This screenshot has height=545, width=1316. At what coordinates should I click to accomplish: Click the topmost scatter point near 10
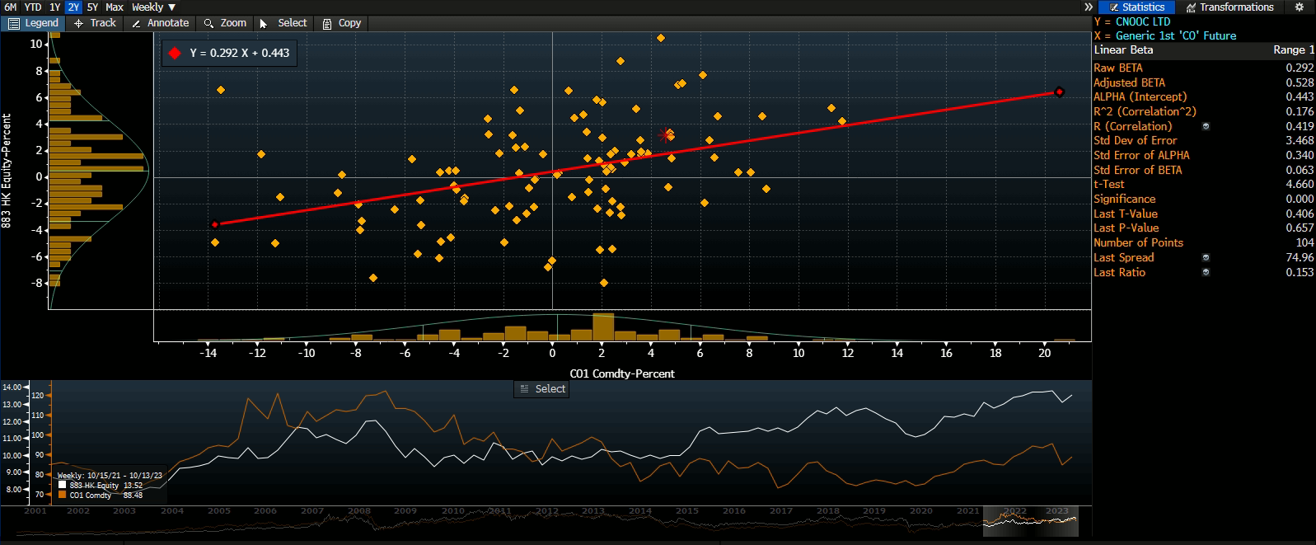click(x=661, y=38)
